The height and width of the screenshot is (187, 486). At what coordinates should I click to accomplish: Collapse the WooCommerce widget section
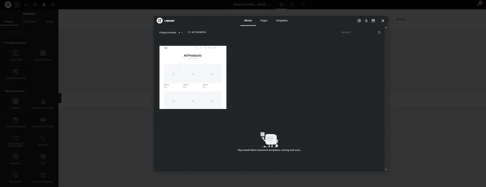[14, 91]
